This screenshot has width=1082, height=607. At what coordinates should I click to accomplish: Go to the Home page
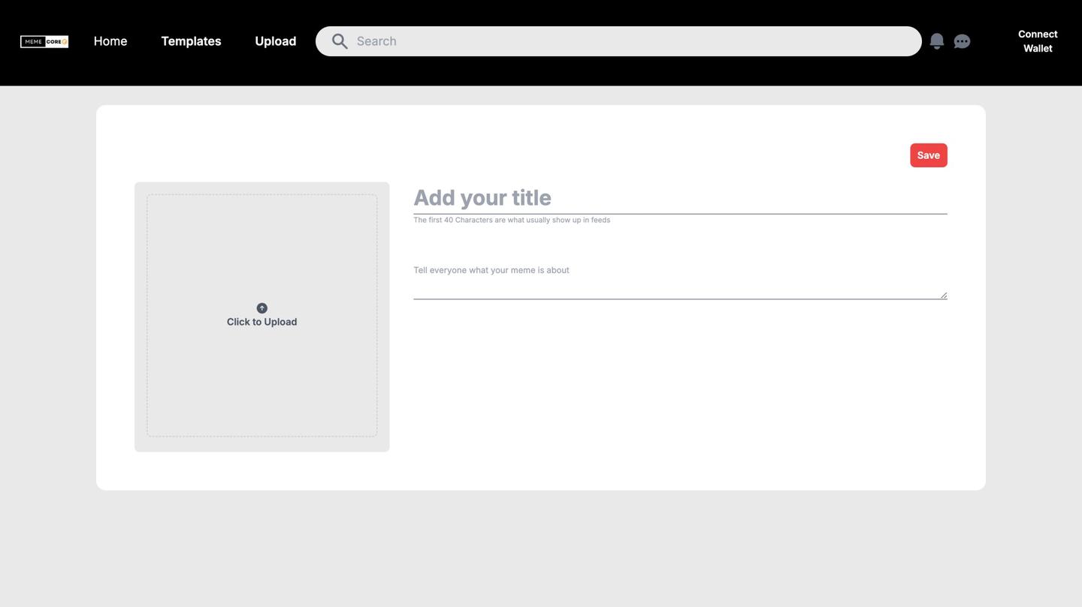[110, 41]
